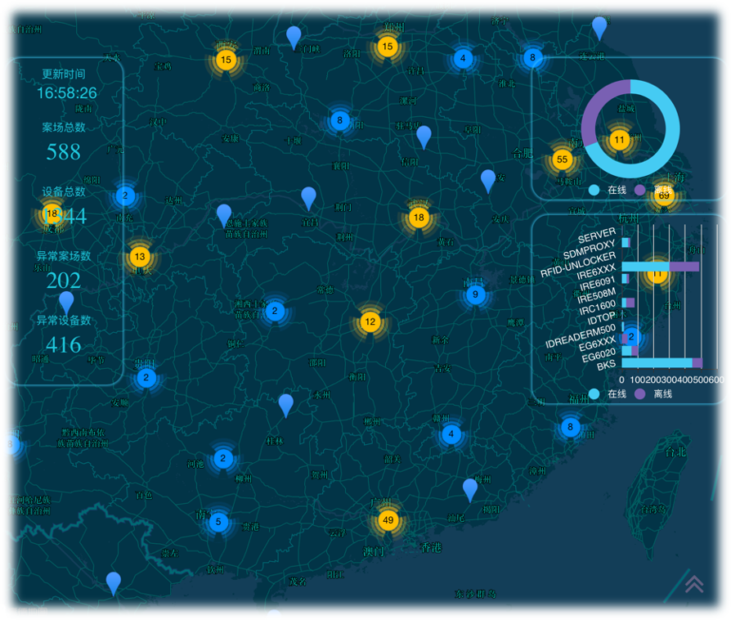Select the blue cluster marker numbered 9
The width and height of the screenshot is (731, 620).
pos(475,294)
